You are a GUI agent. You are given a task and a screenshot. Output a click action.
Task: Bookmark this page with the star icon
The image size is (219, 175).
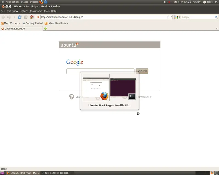click(x=168, y=17)
